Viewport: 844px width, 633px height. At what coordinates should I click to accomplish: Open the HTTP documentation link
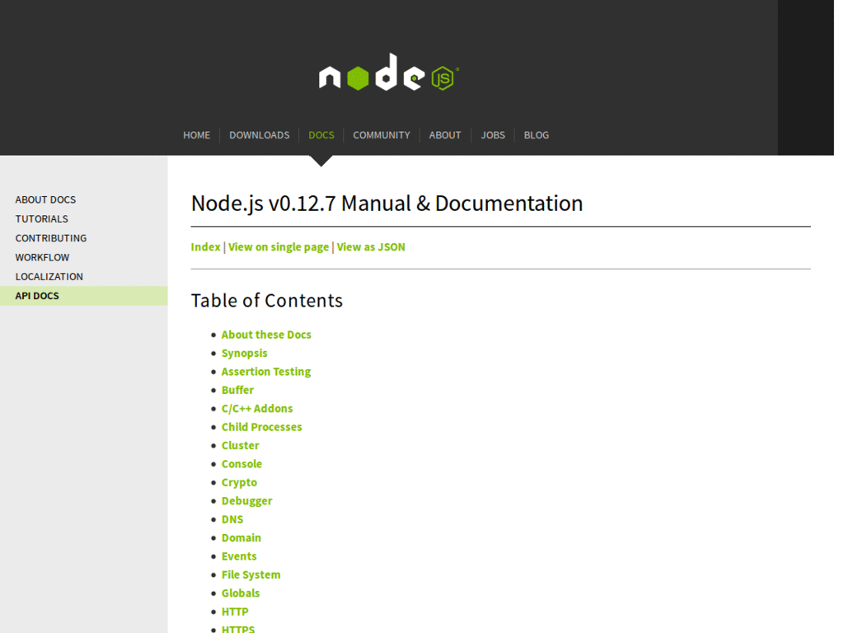(x=235, y=612)
